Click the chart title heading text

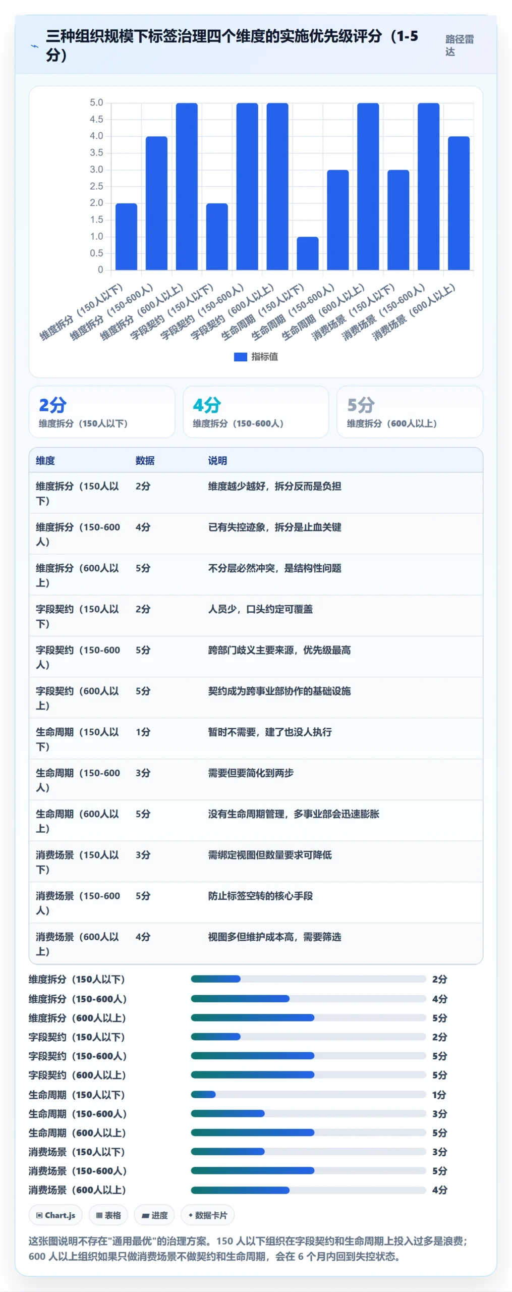click(x=232, y=45)
